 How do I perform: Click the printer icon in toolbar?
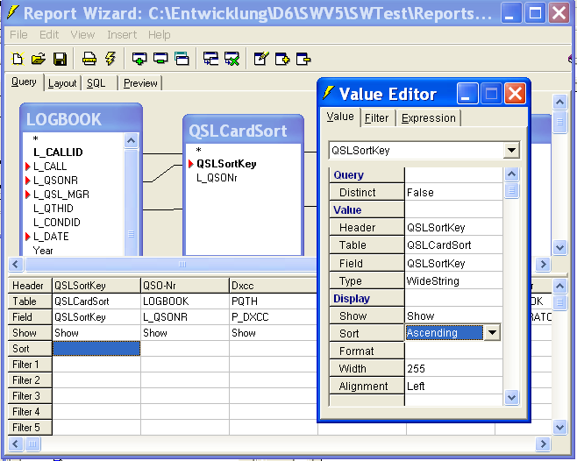(x=89, y=59)
